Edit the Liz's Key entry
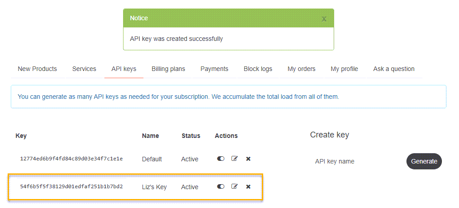This screenshot has height=208, width=459. 234,186
